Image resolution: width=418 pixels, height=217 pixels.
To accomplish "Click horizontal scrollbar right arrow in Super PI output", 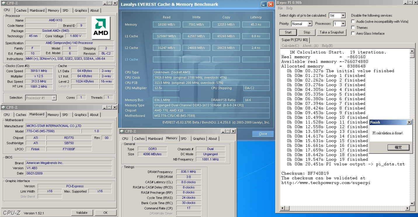I will 407,208.
